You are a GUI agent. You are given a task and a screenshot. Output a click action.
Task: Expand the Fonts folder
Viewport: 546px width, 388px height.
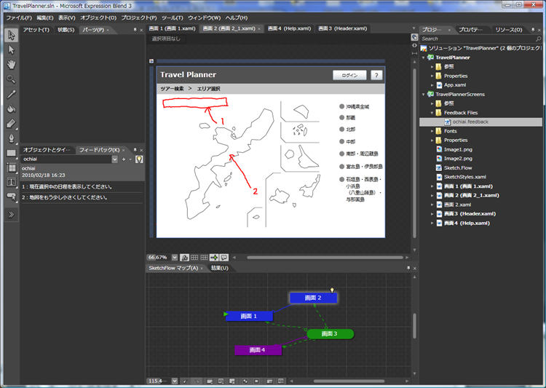tap(432, 131)
